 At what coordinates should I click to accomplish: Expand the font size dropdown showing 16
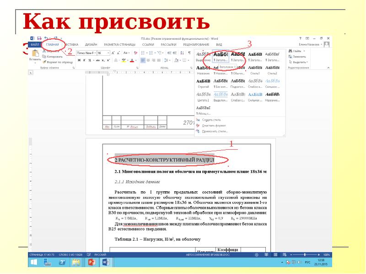click(103, 53)
